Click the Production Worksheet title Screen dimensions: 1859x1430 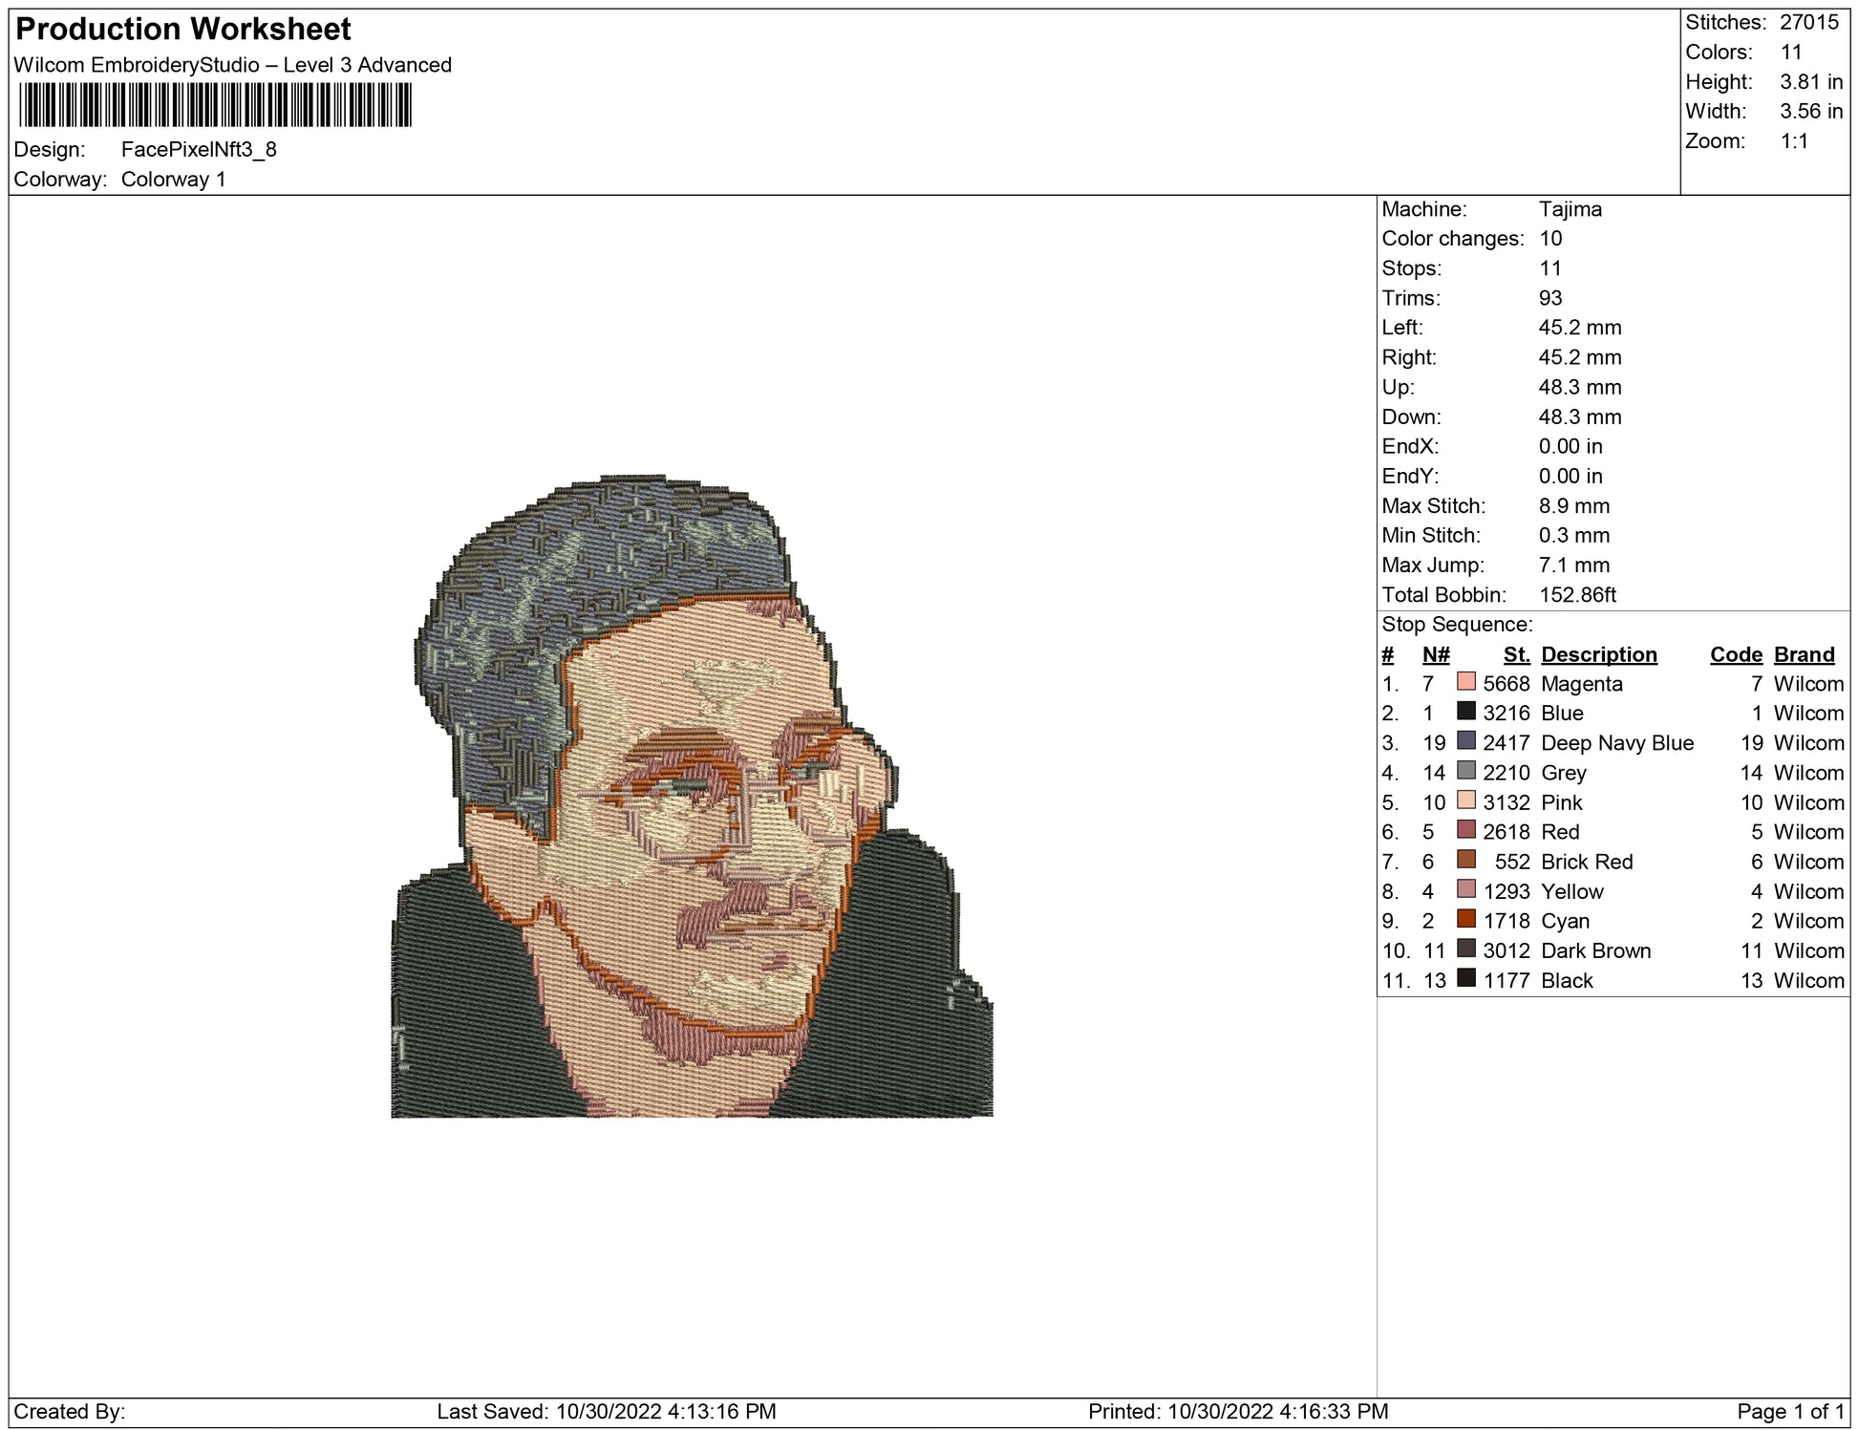pos(183,30)
